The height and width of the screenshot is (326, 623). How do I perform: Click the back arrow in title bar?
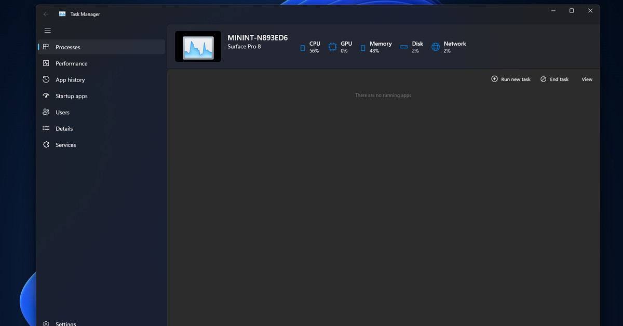point(46,14)
